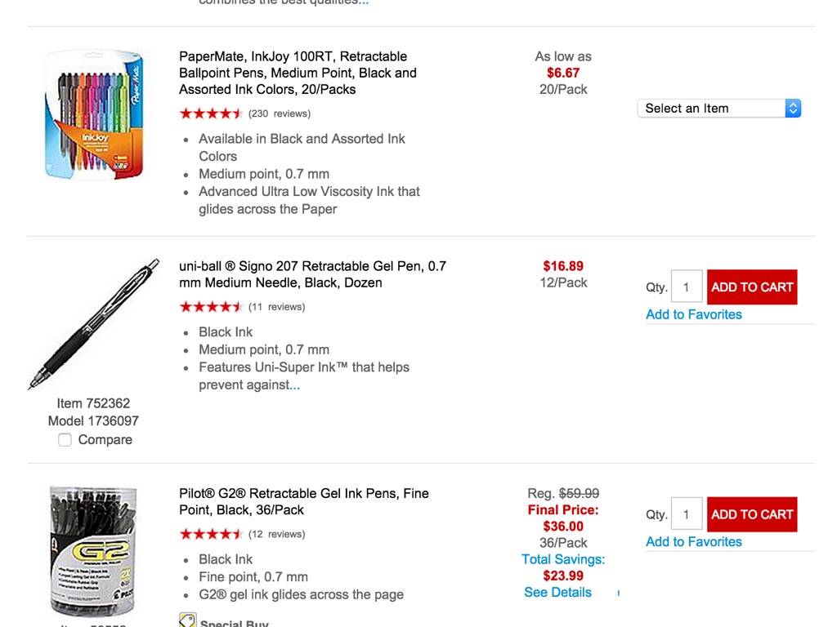Click the Pilot G2 star rating
Screen dimensions: 837x627
point(212,534)
